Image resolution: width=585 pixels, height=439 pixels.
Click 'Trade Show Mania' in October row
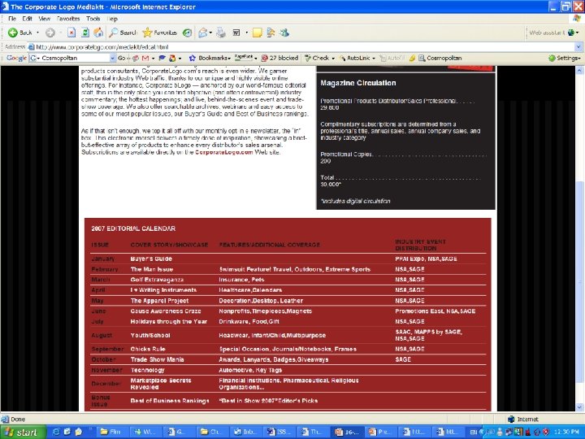157,359
